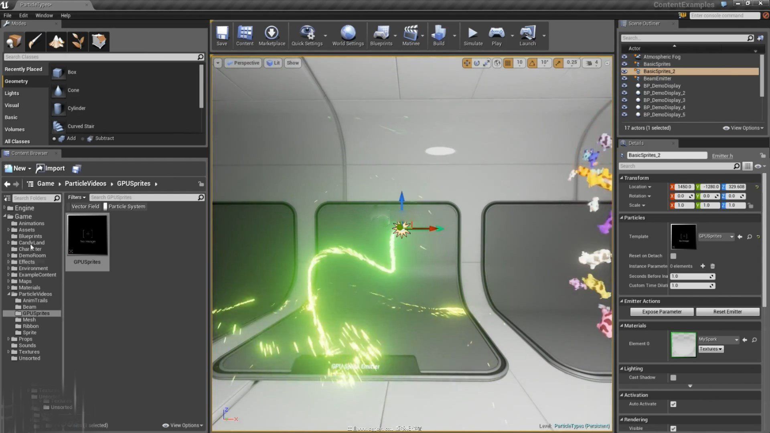Toggle rotation snapping icon in the viewport
This screenshot has height=433, width=770.
pos(532,63)
